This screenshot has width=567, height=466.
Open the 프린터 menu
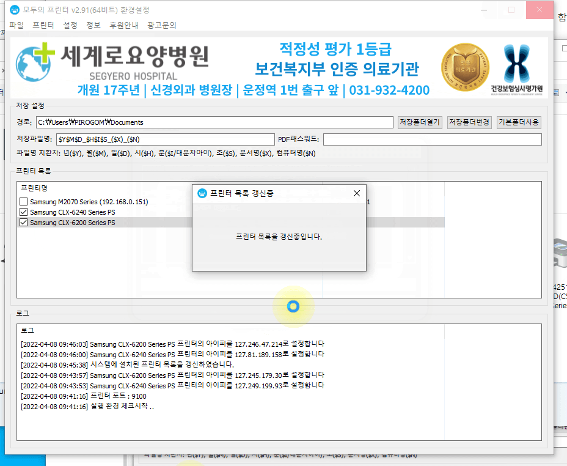pos(43,25)
